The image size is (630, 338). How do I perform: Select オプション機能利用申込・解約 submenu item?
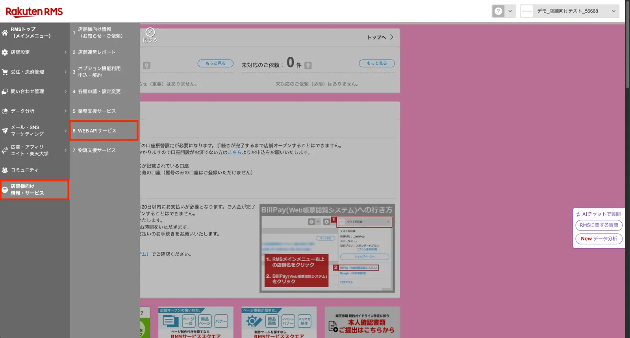point(104,72)
